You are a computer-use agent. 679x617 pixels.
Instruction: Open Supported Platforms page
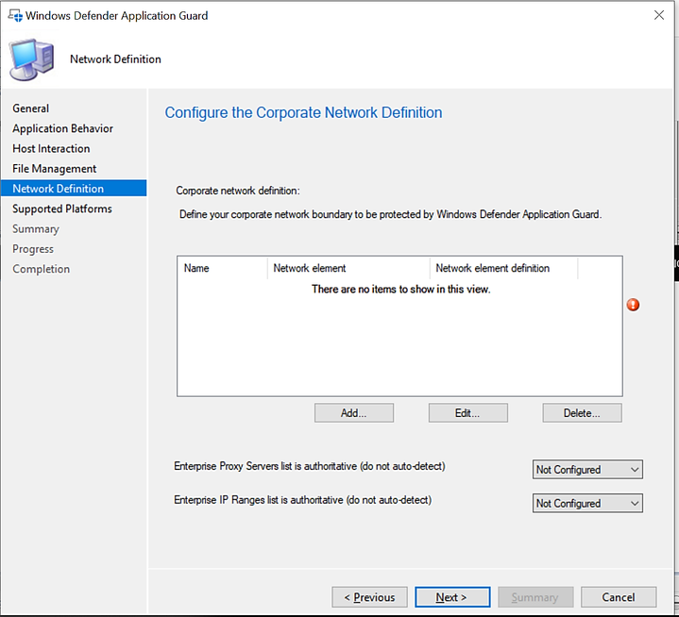[62, 208]
